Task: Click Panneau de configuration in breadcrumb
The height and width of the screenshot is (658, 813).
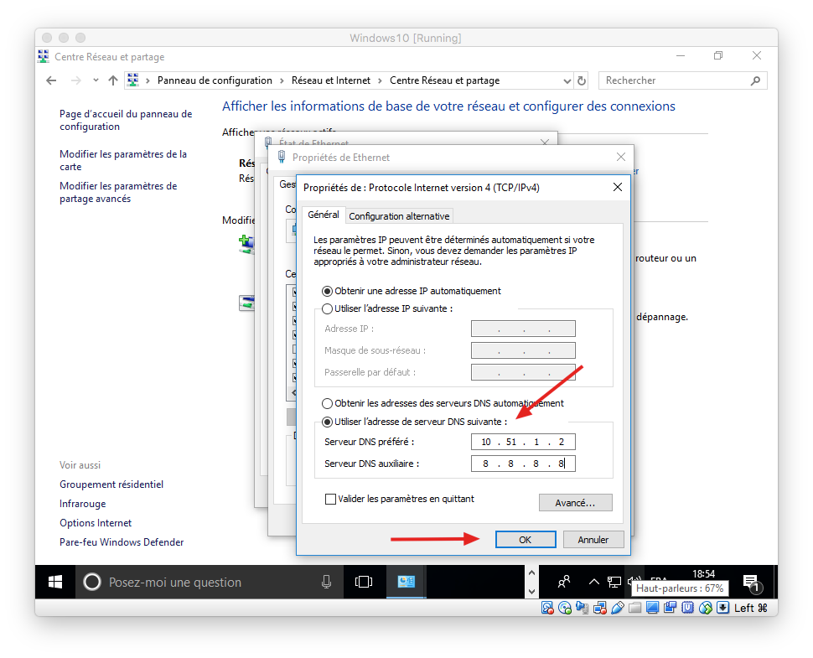Action: click(215, 80)
